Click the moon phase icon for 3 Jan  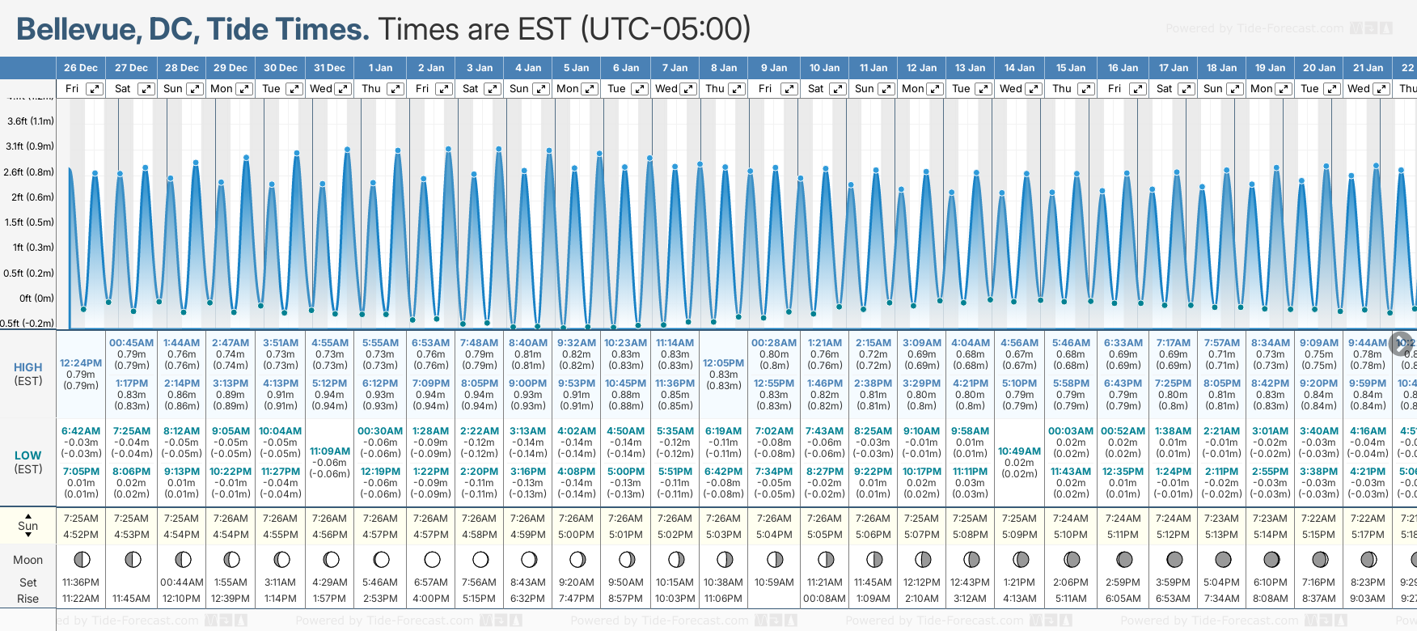point(480,559)
